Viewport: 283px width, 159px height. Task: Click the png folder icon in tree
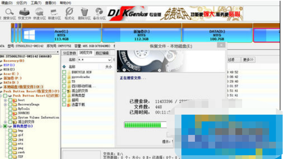tap(15, 148)
